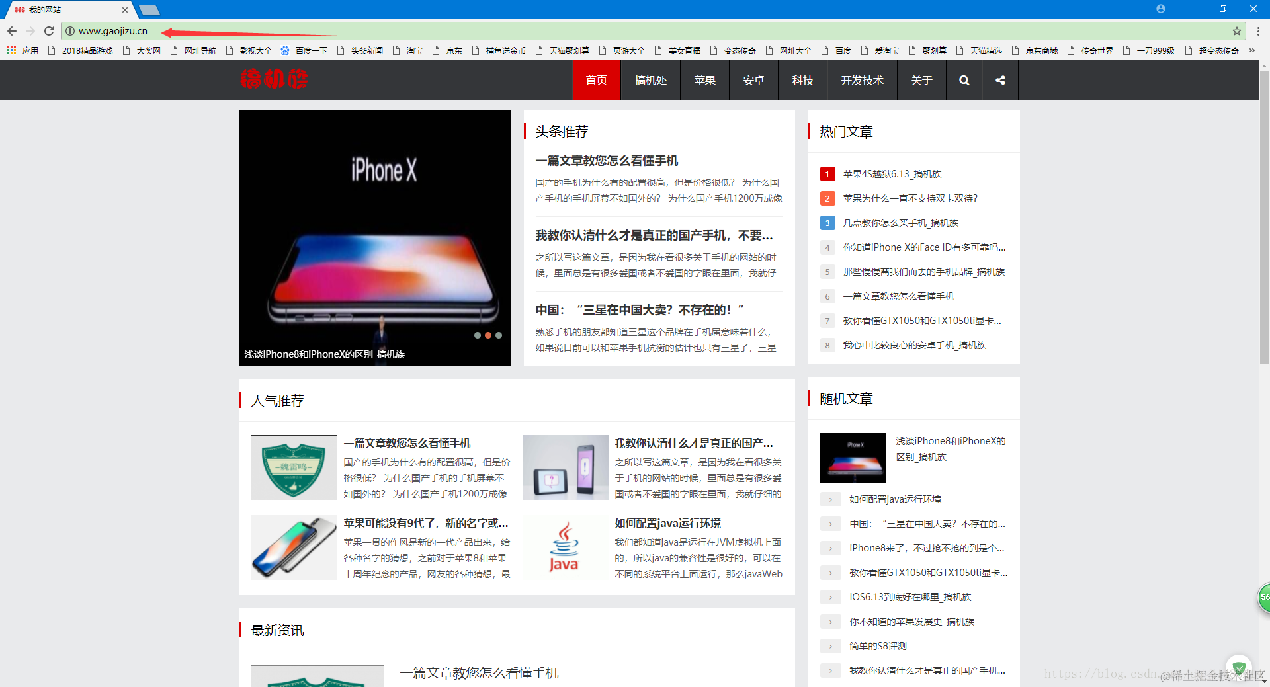Open the 搞机处 navigation menu

point(650,80)
